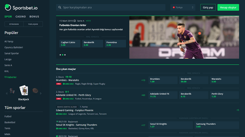This screenshot has height=137, width=245.
Task: Open Basketbol under Tüm sporlar
Action: click(10, 122)
